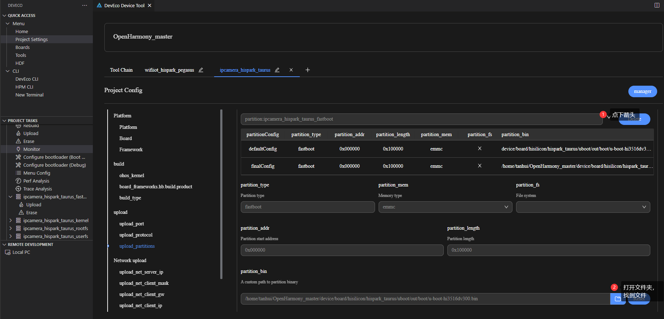Launch DevEco CLI

pos(27,79)
